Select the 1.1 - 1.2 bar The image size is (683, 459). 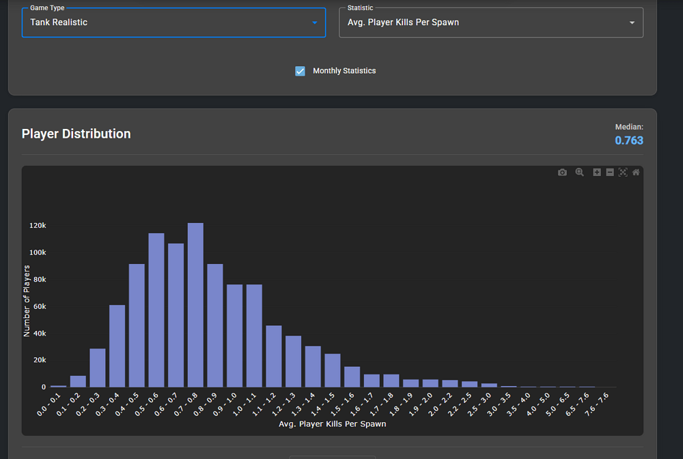coord(274,356)
